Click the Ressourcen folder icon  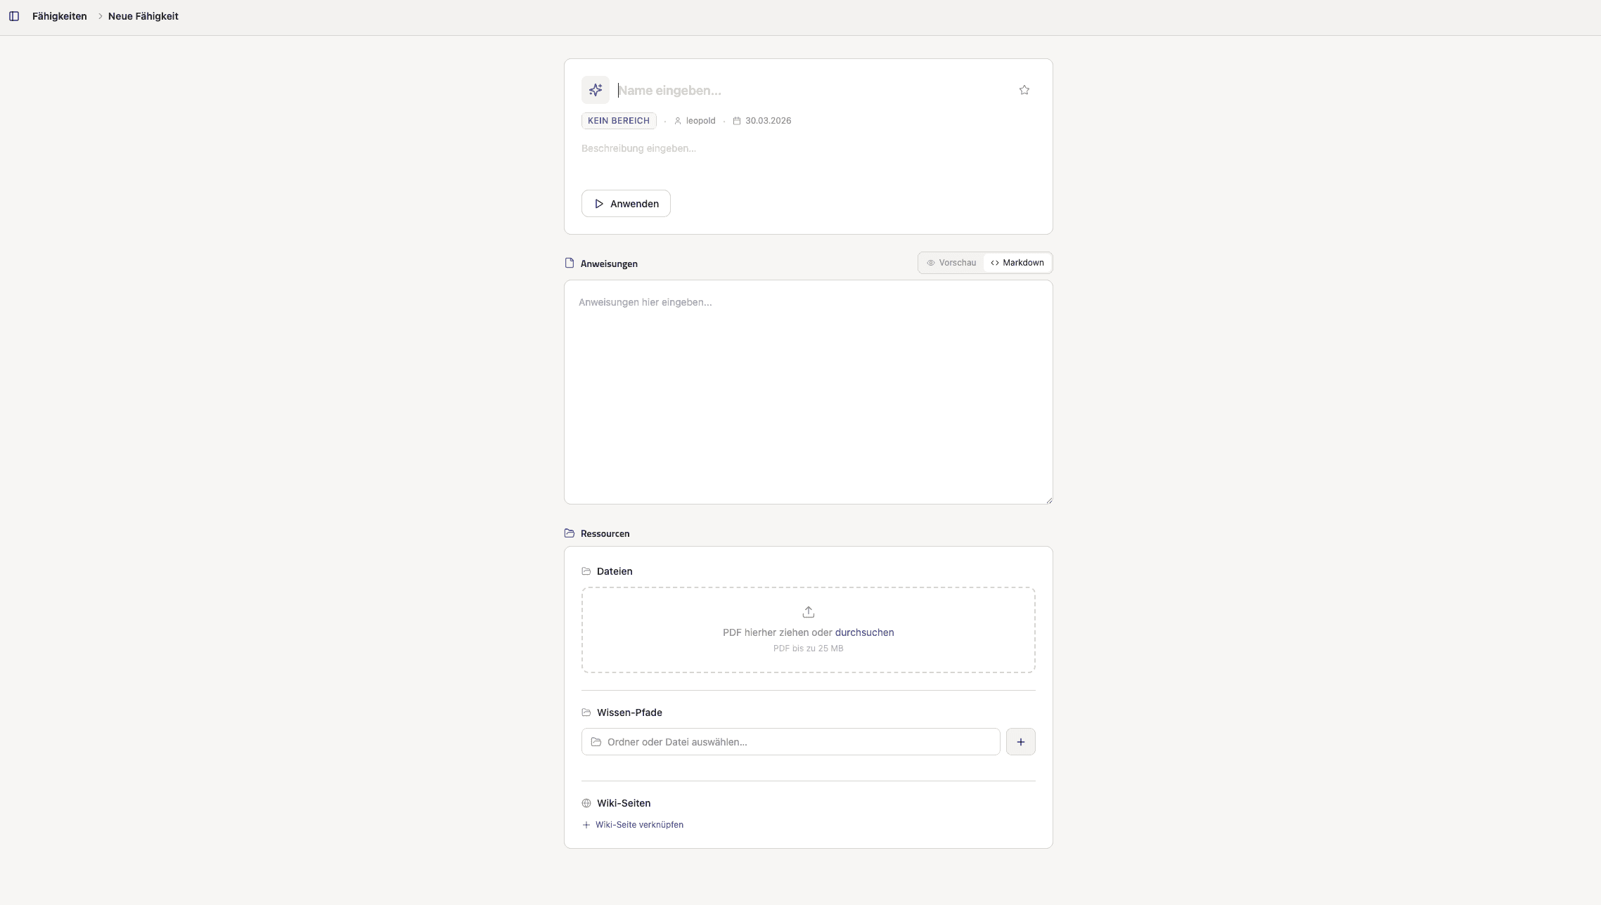tap(570, 533)
